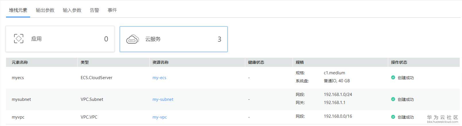Click the application (应用) card icon
The image size is (462, 126).
(x=19, y=39)
